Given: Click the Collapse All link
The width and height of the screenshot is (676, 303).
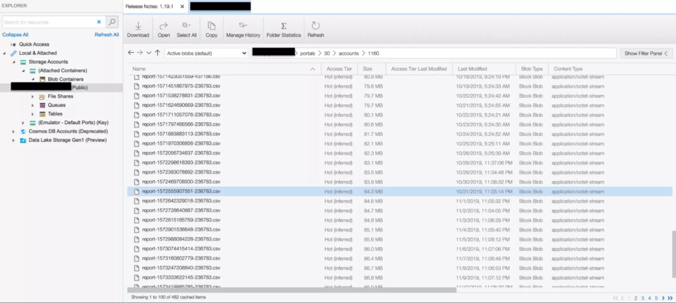Looking at the screenshot, I should 15,35.
